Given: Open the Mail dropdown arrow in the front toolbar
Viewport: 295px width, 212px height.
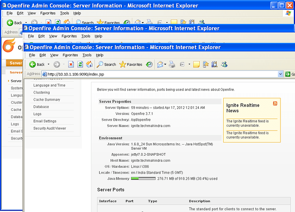Looking at the screenshot, I should click(x=165, y=64).
